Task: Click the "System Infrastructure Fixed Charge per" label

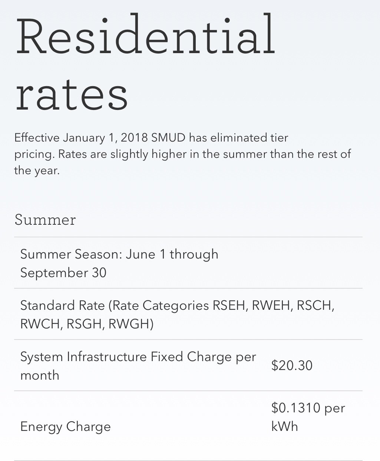Action: (138, 357)
